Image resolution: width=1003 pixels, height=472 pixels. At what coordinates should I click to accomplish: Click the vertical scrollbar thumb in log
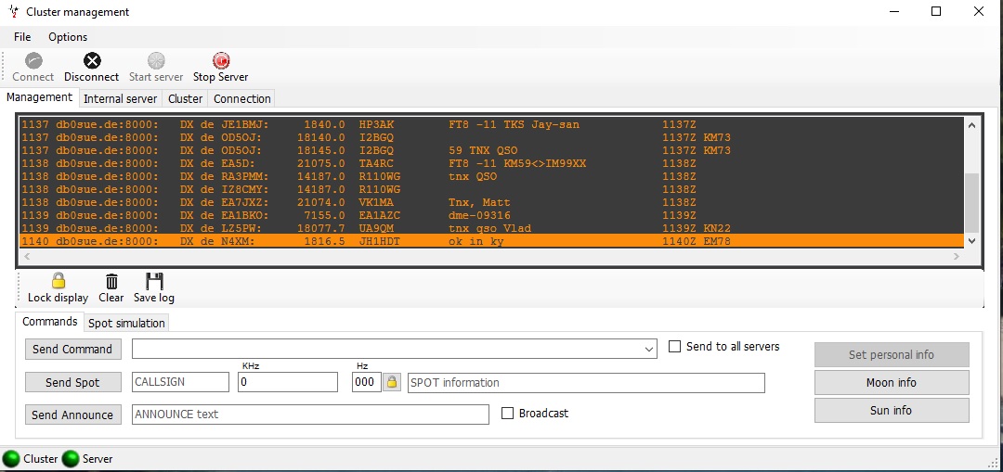(971, 202)
